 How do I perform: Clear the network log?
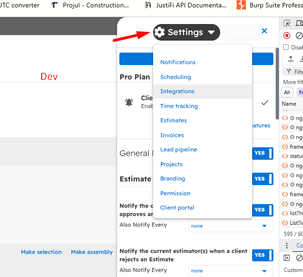(x=299, y=36)
